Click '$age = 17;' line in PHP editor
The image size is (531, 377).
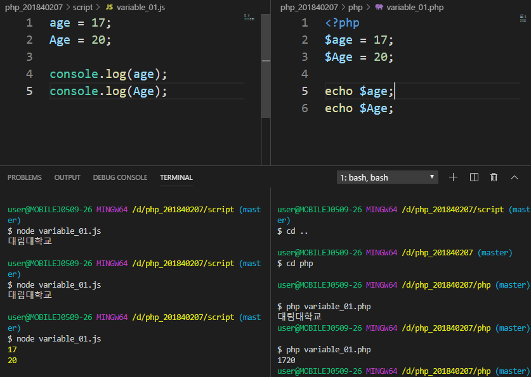(x=359, y=40)
